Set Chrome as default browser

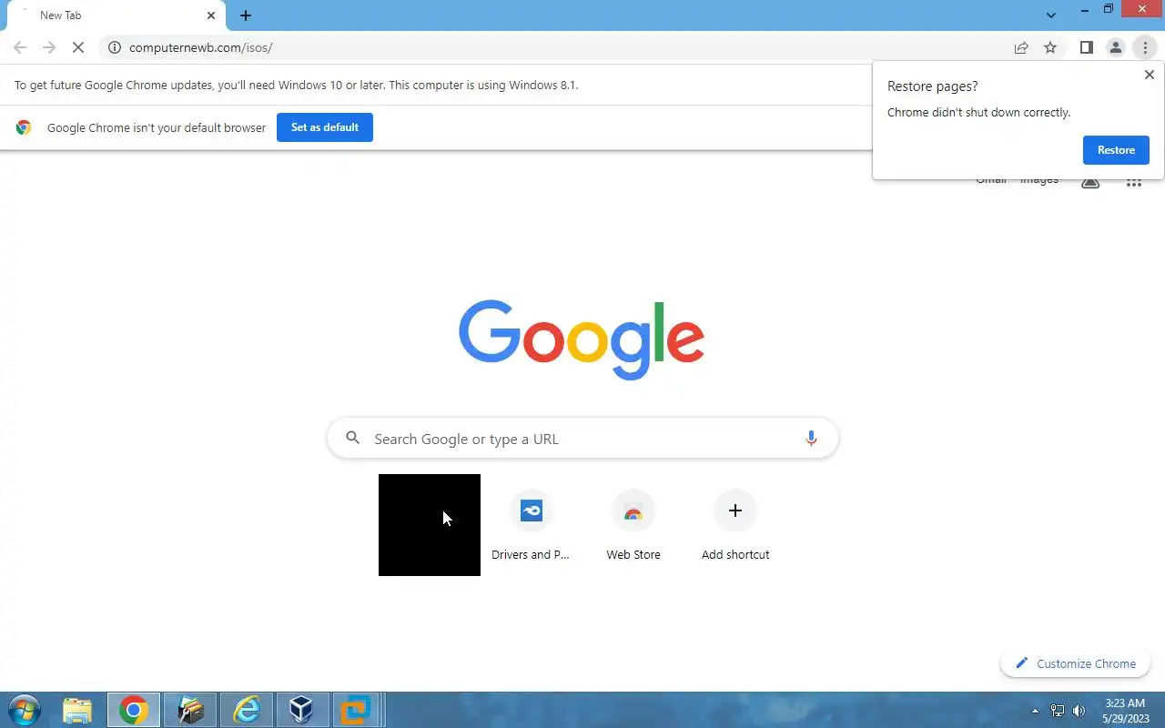[325, 127]
